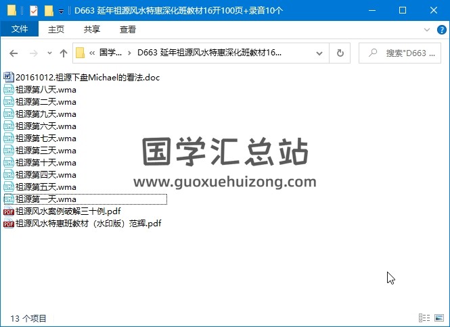The height and width of the screenshot is (327, 450).
Task: Select the 祖源第八天.wma audio file
Action: coord(45,90)
